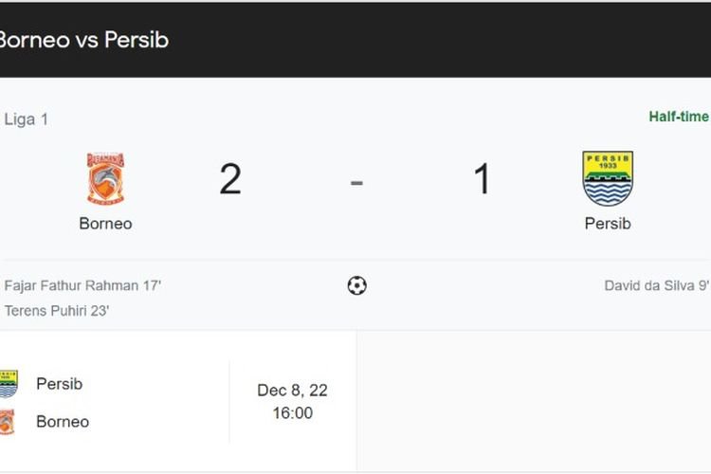Viewport: 711px width, 474px height.
Task: Select scorer Terens Puhiri 23'
Action: coord(57,310)
